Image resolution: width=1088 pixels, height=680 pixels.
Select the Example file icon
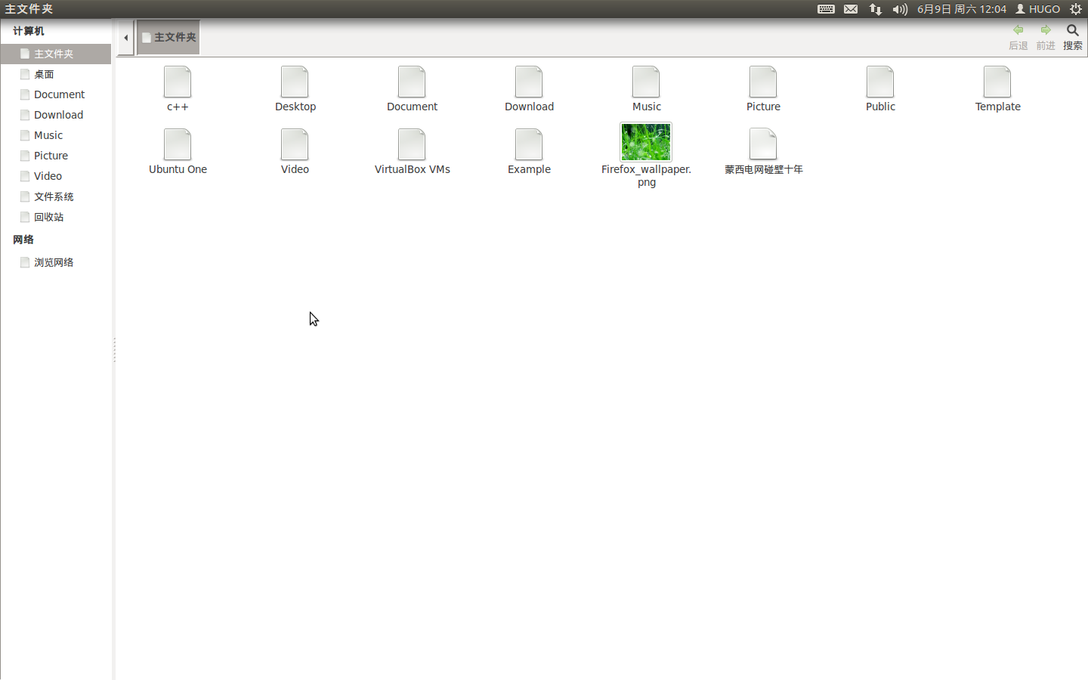[529, 144]
